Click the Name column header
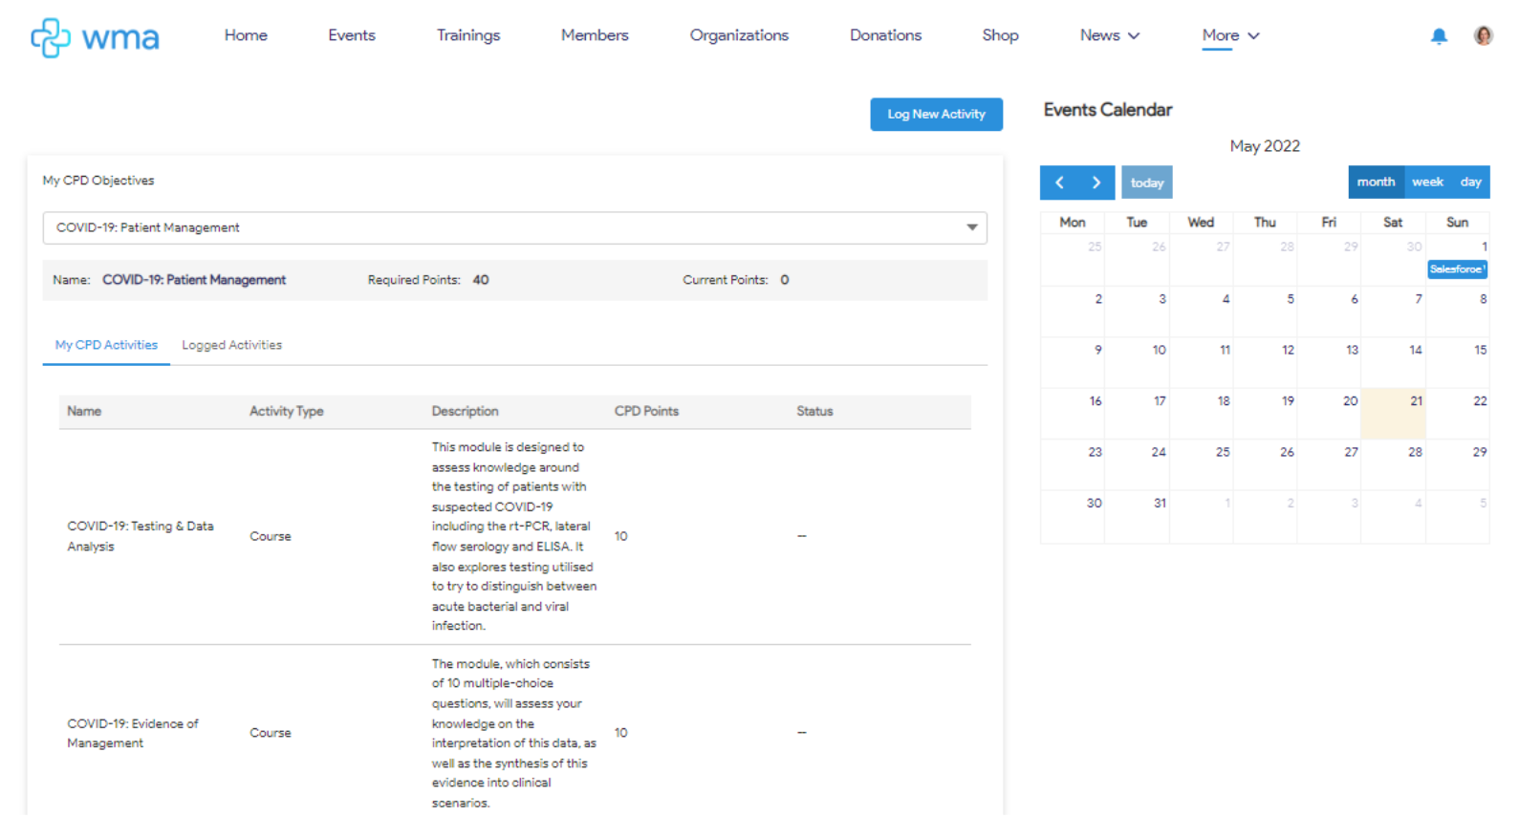The image size is (1519, 817). [84, 411]
